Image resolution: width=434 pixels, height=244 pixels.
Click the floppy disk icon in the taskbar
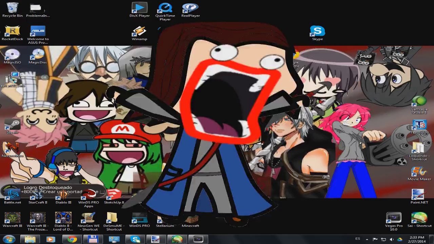pos(93,239)
